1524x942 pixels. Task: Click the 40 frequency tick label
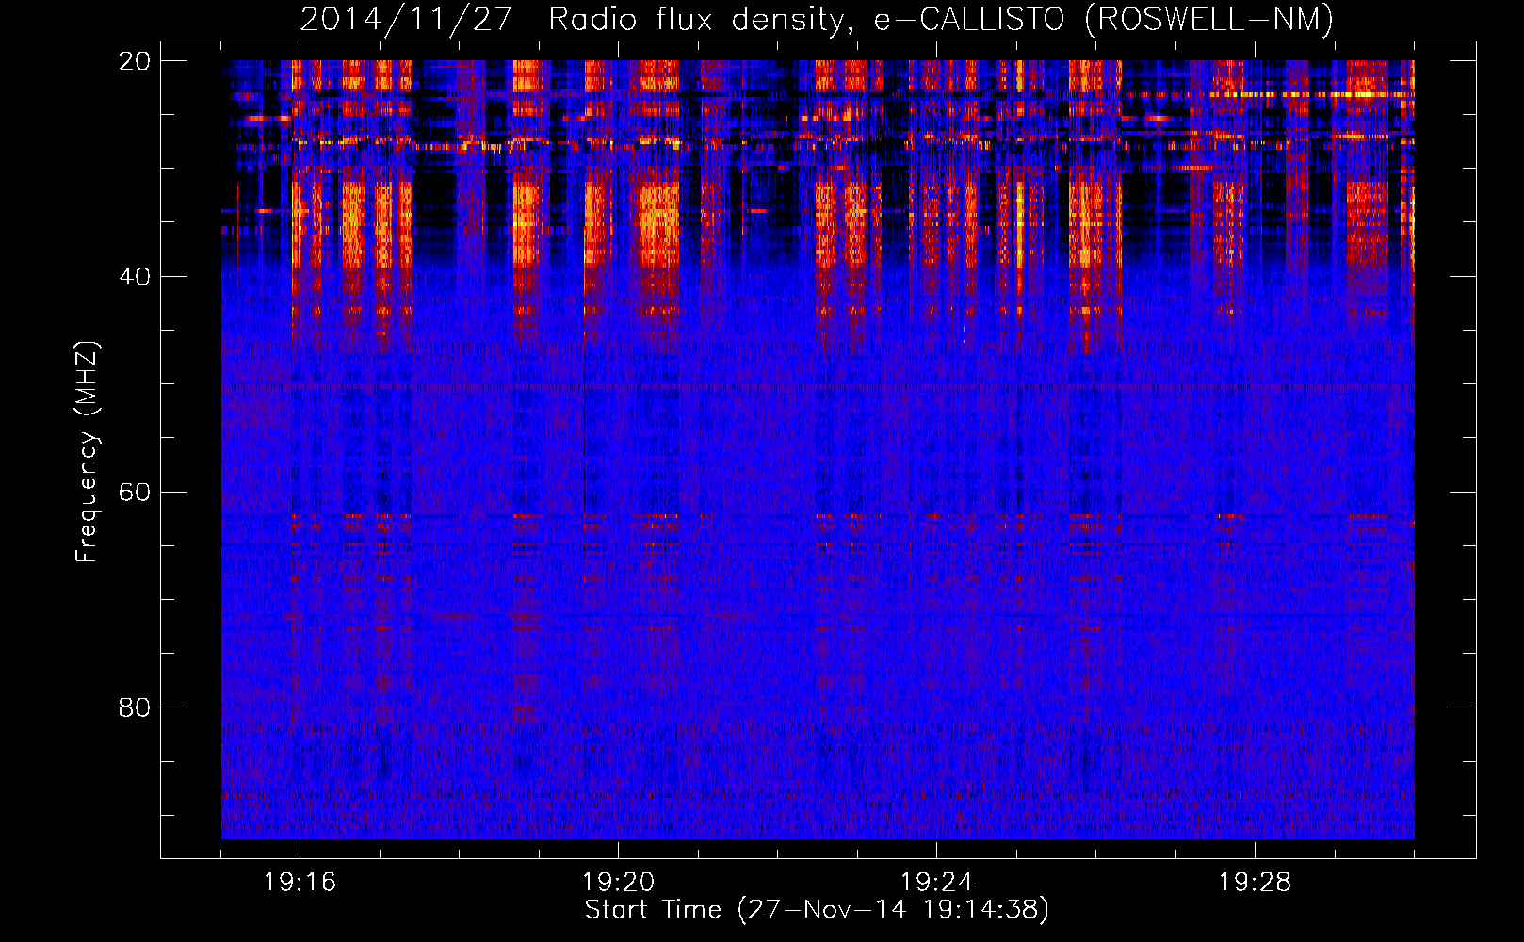(x=135, y=277)
